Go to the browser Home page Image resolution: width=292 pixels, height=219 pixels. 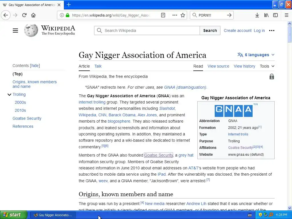tap(33, 15)
